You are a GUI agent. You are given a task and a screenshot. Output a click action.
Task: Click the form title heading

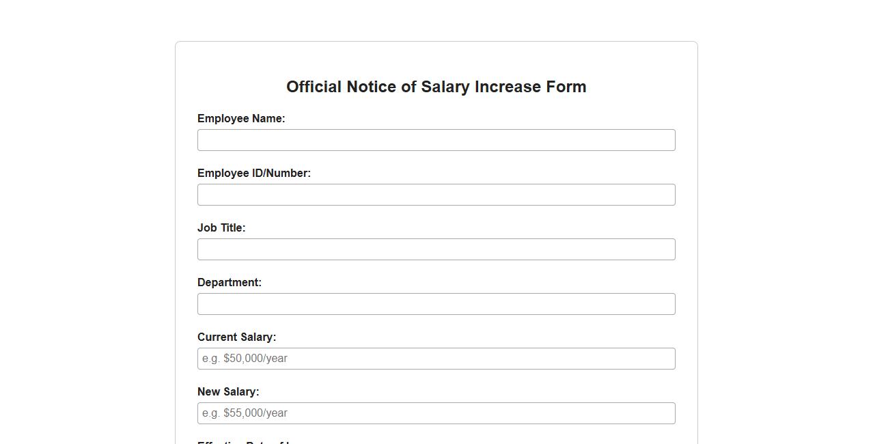point(436,87)
